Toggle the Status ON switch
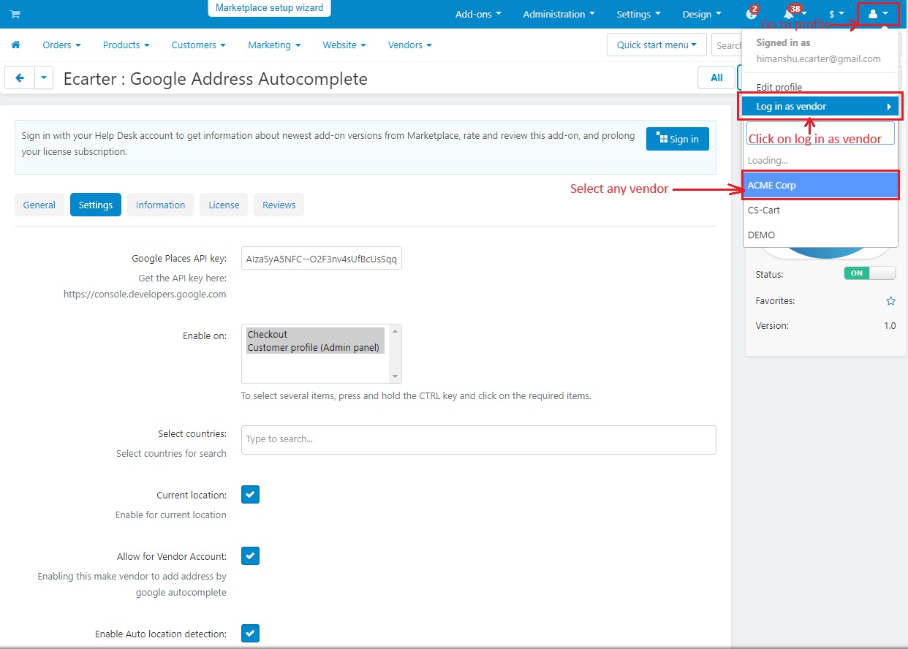Viewport: 908px width, 649px height. tap(869, 273)
